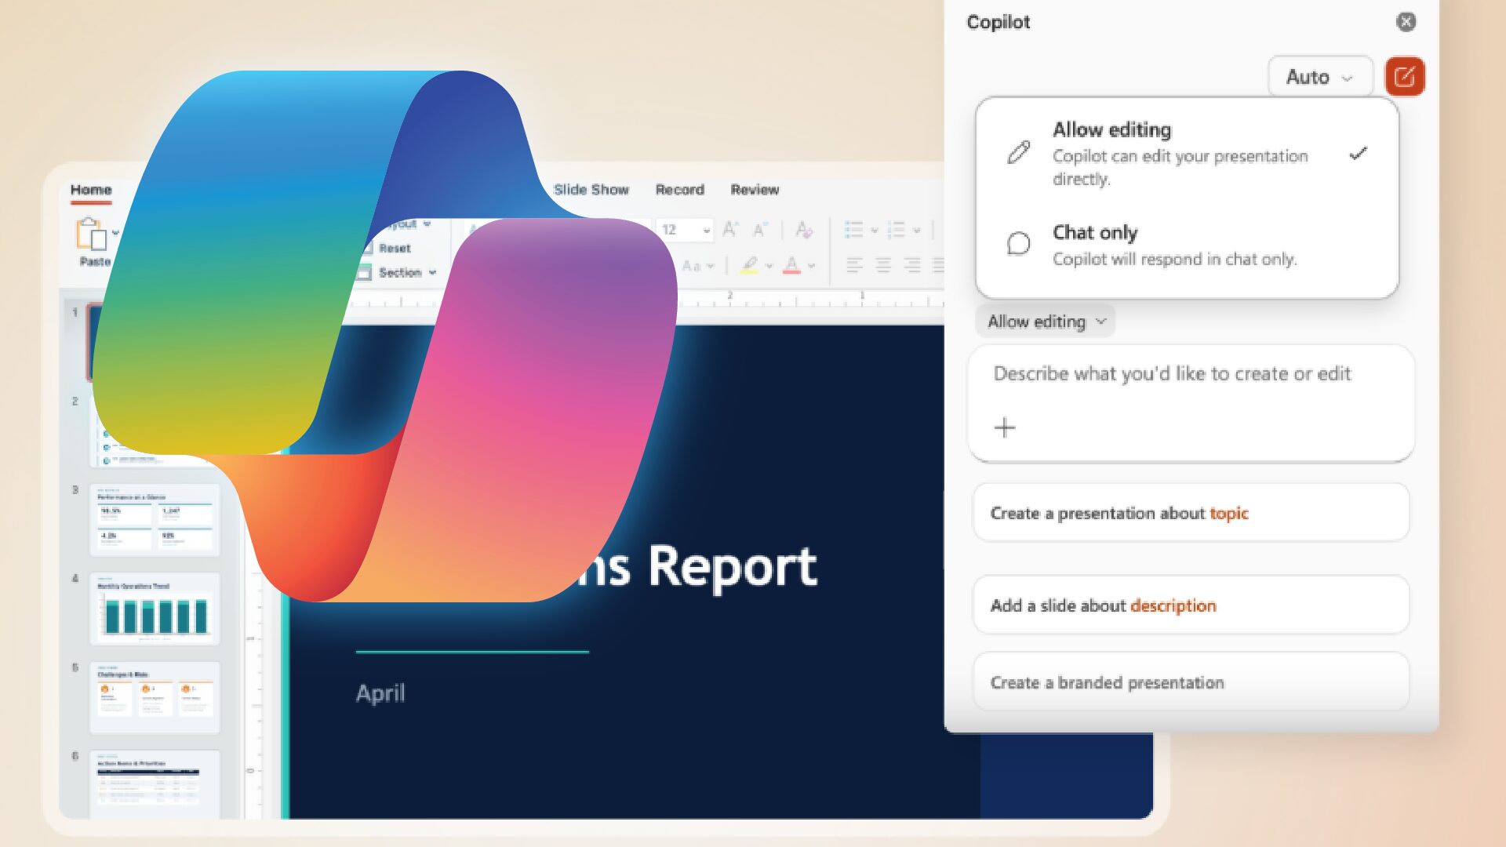Click Create a branded presentation suggestion
The width and height of the screenshot is (1506, 847).
[x=1191, y=682]
